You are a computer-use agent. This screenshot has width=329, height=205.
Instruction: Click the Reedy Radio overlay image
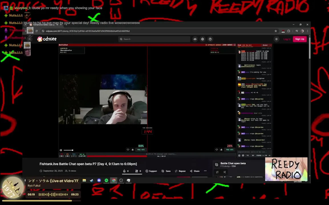(286, 169)
